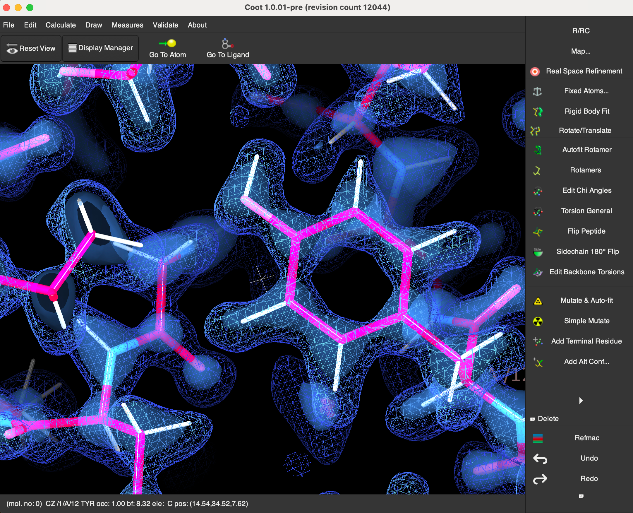Choose the Edit Chi Angles tool
Screen dimensions: 633x513
click(586, 190)
